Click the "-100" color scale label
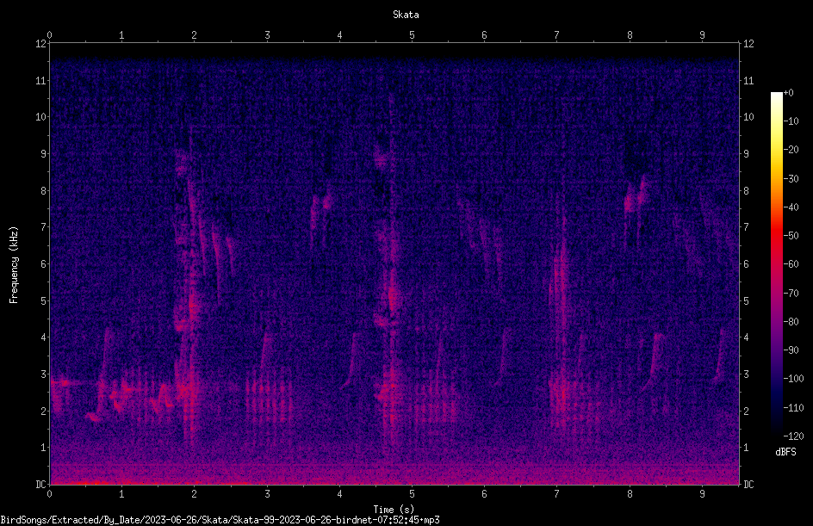The width and height of the screenshot is (813, 526). click(x=793, y=379)
